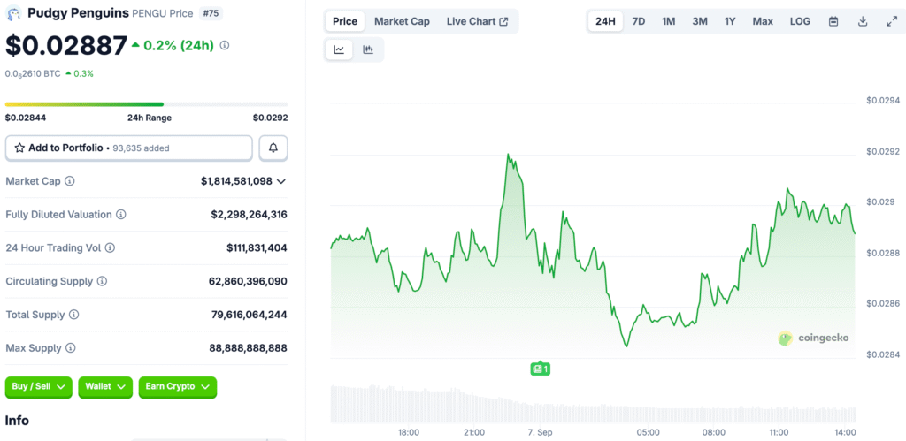This screenshot has height=441, width=906.
Task: Click the bell price alert icon
Action: point(273,148)
